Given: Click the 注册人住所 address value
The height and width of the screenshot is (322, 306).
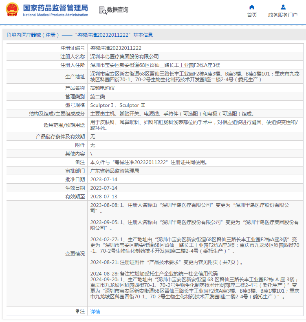Looking at the screenshot, I should [x=155, y=65].
